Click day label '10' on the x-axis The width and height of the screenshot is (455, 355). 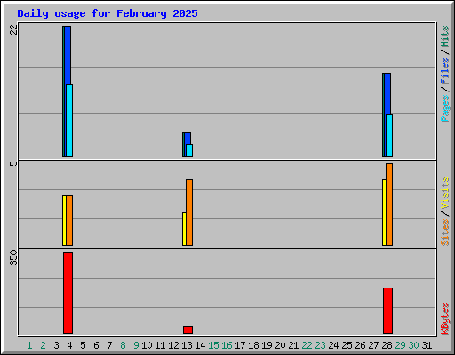tap(147, 345)
